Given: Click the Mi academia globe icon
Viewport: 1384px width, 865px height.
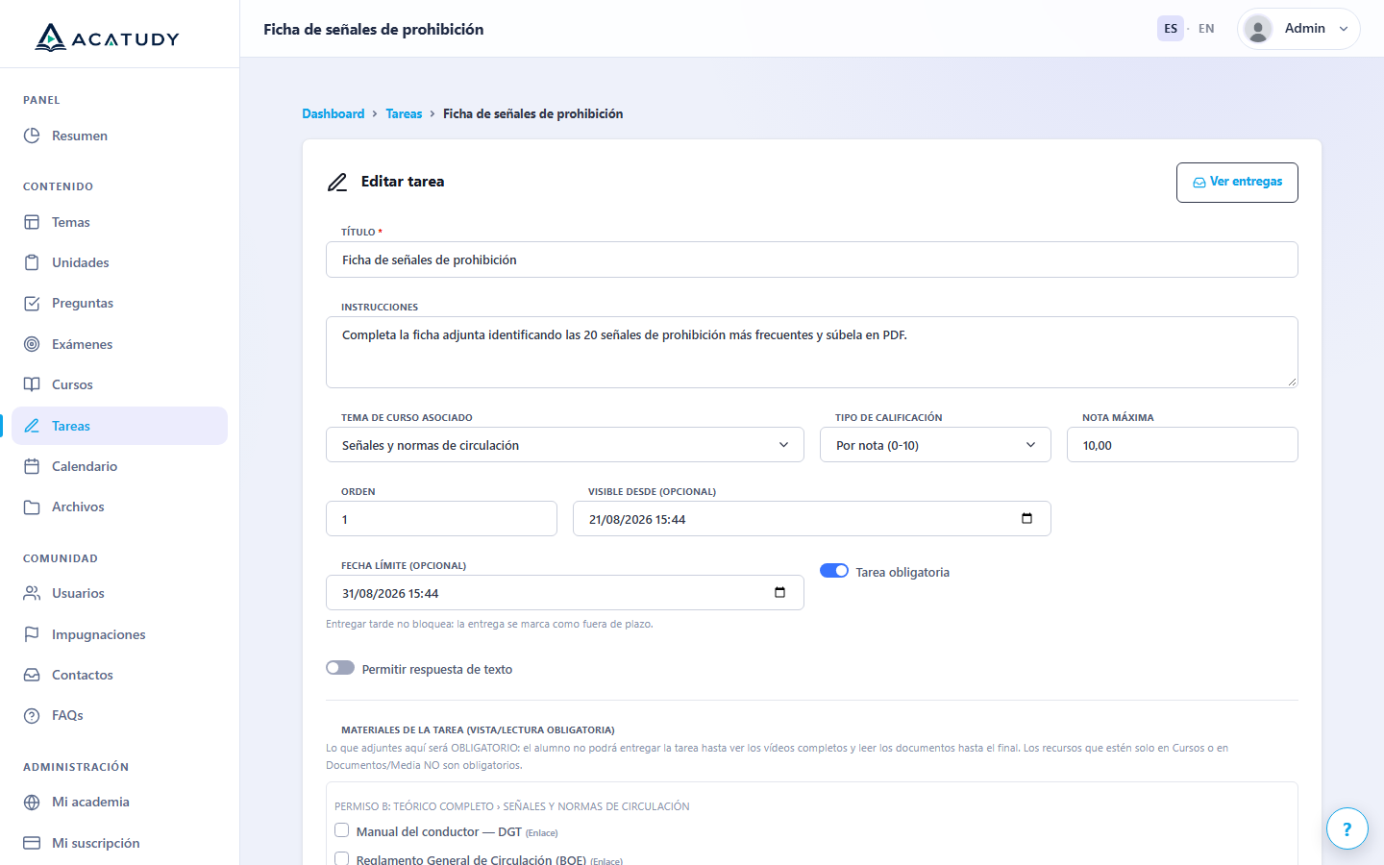Looking at the screenshot, I should (x=32, y=802).
